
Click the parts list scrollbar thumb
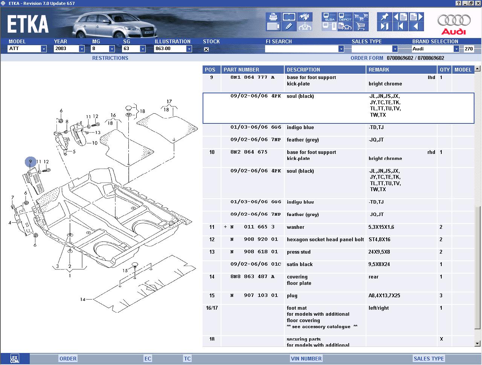click(478, 268)
